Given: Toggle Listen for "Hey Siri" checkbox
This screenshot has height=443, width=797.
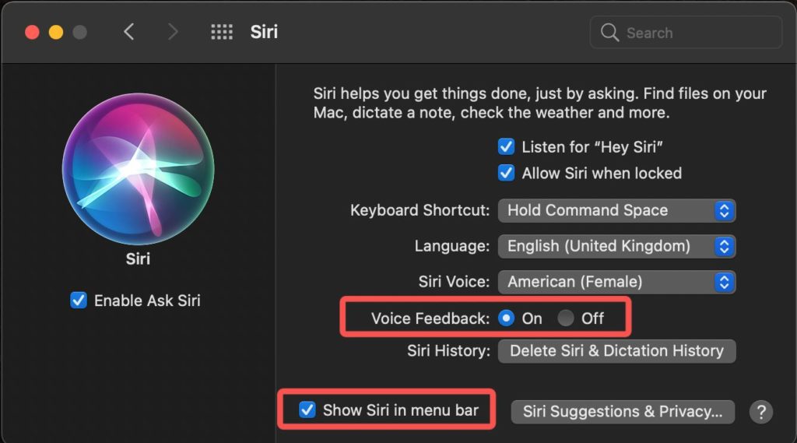Looking at the screenshot, I should (506, 146).
